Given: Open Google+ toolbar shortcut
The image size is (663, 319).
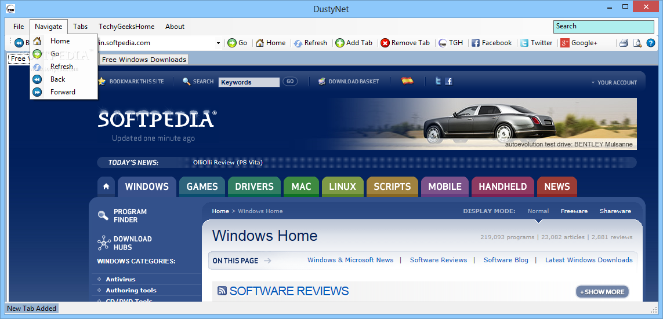Looking at the screenshot, I should pos(579,43).
